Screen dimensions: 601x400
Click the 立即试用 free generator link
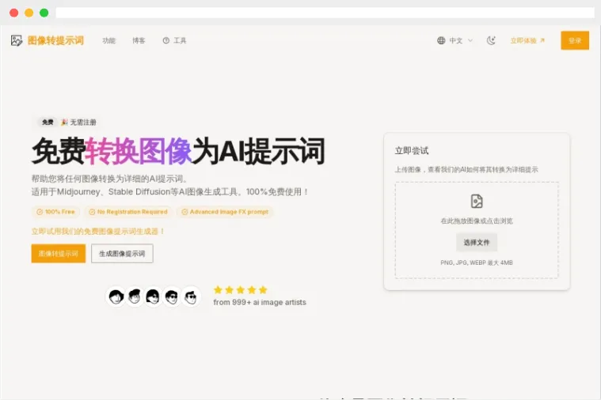pyautogui.click(x=97, y=231)
